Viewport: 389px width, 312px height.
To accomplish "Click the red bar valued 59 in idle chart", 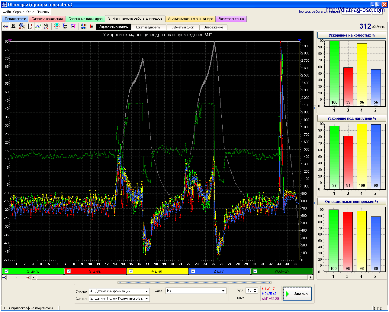I will pyautogui.click(x=348, y=87).
